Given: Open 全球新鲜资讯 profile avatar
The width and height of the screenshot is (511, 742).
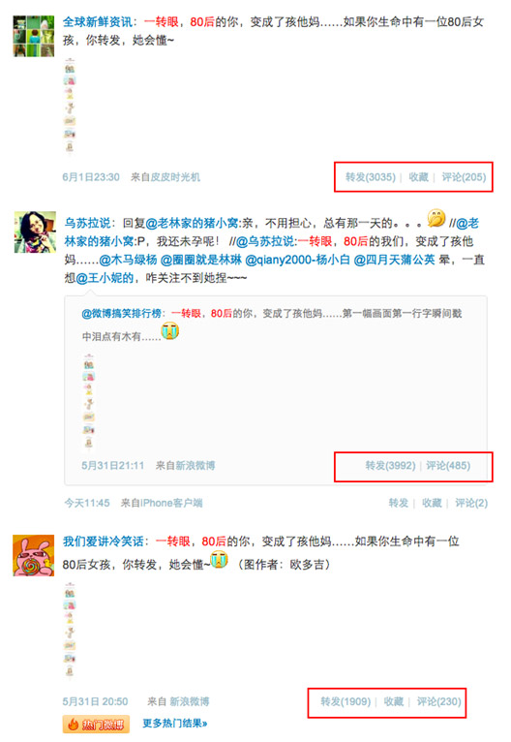Looking at the screenshot, I should coord(34,37).
